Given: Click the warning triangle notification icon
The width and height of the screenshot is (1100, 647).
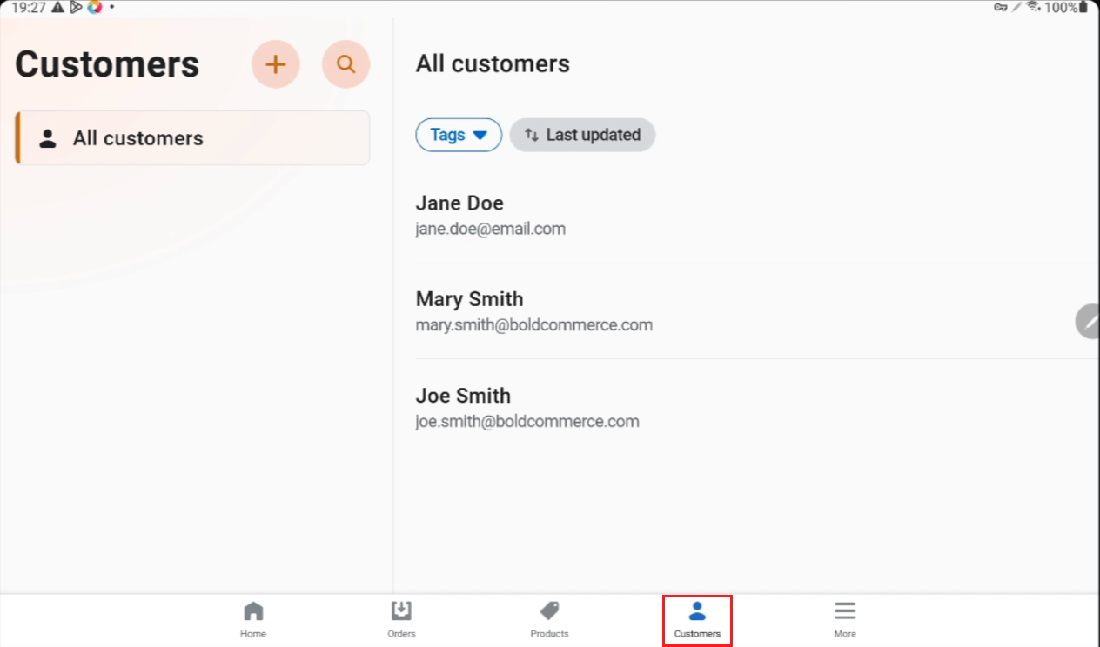Looking at the screenshot, I should [x=58, y=7].
